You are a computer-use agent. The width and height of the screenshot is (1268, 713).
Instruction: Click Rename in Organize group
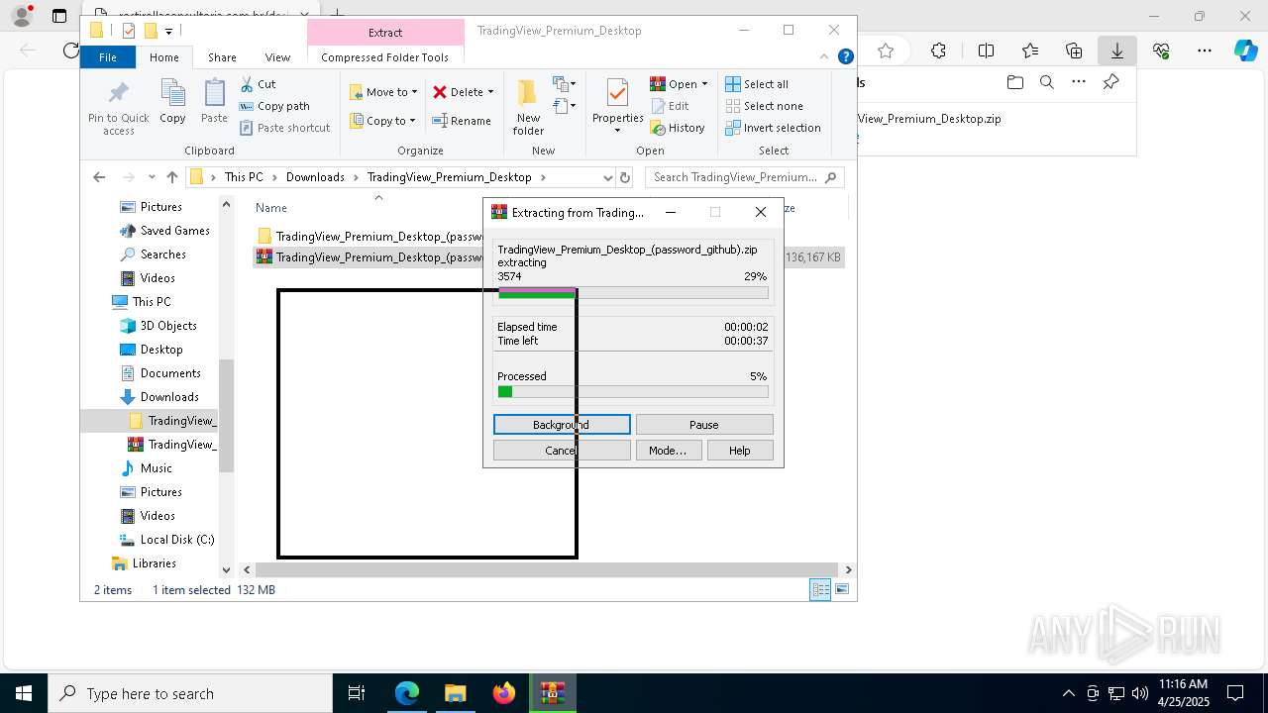462,121
